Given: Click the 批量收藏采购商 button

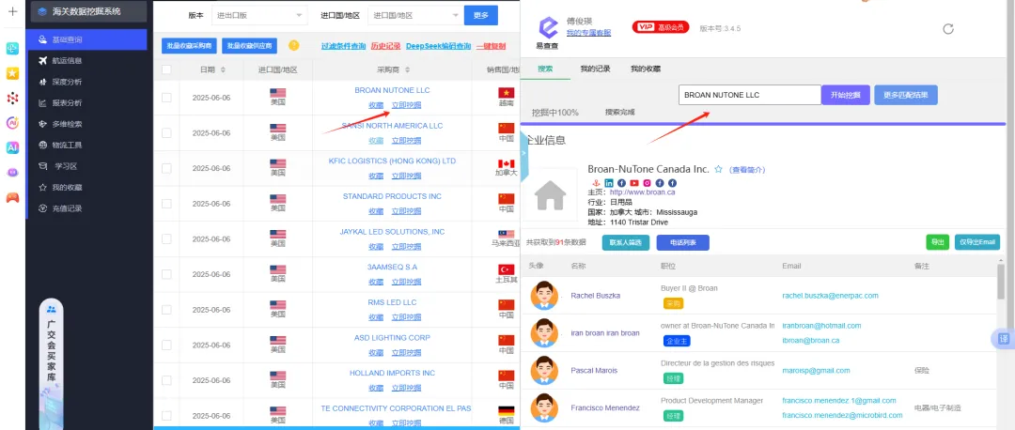Looking at the screenshot, I should 189,46.
